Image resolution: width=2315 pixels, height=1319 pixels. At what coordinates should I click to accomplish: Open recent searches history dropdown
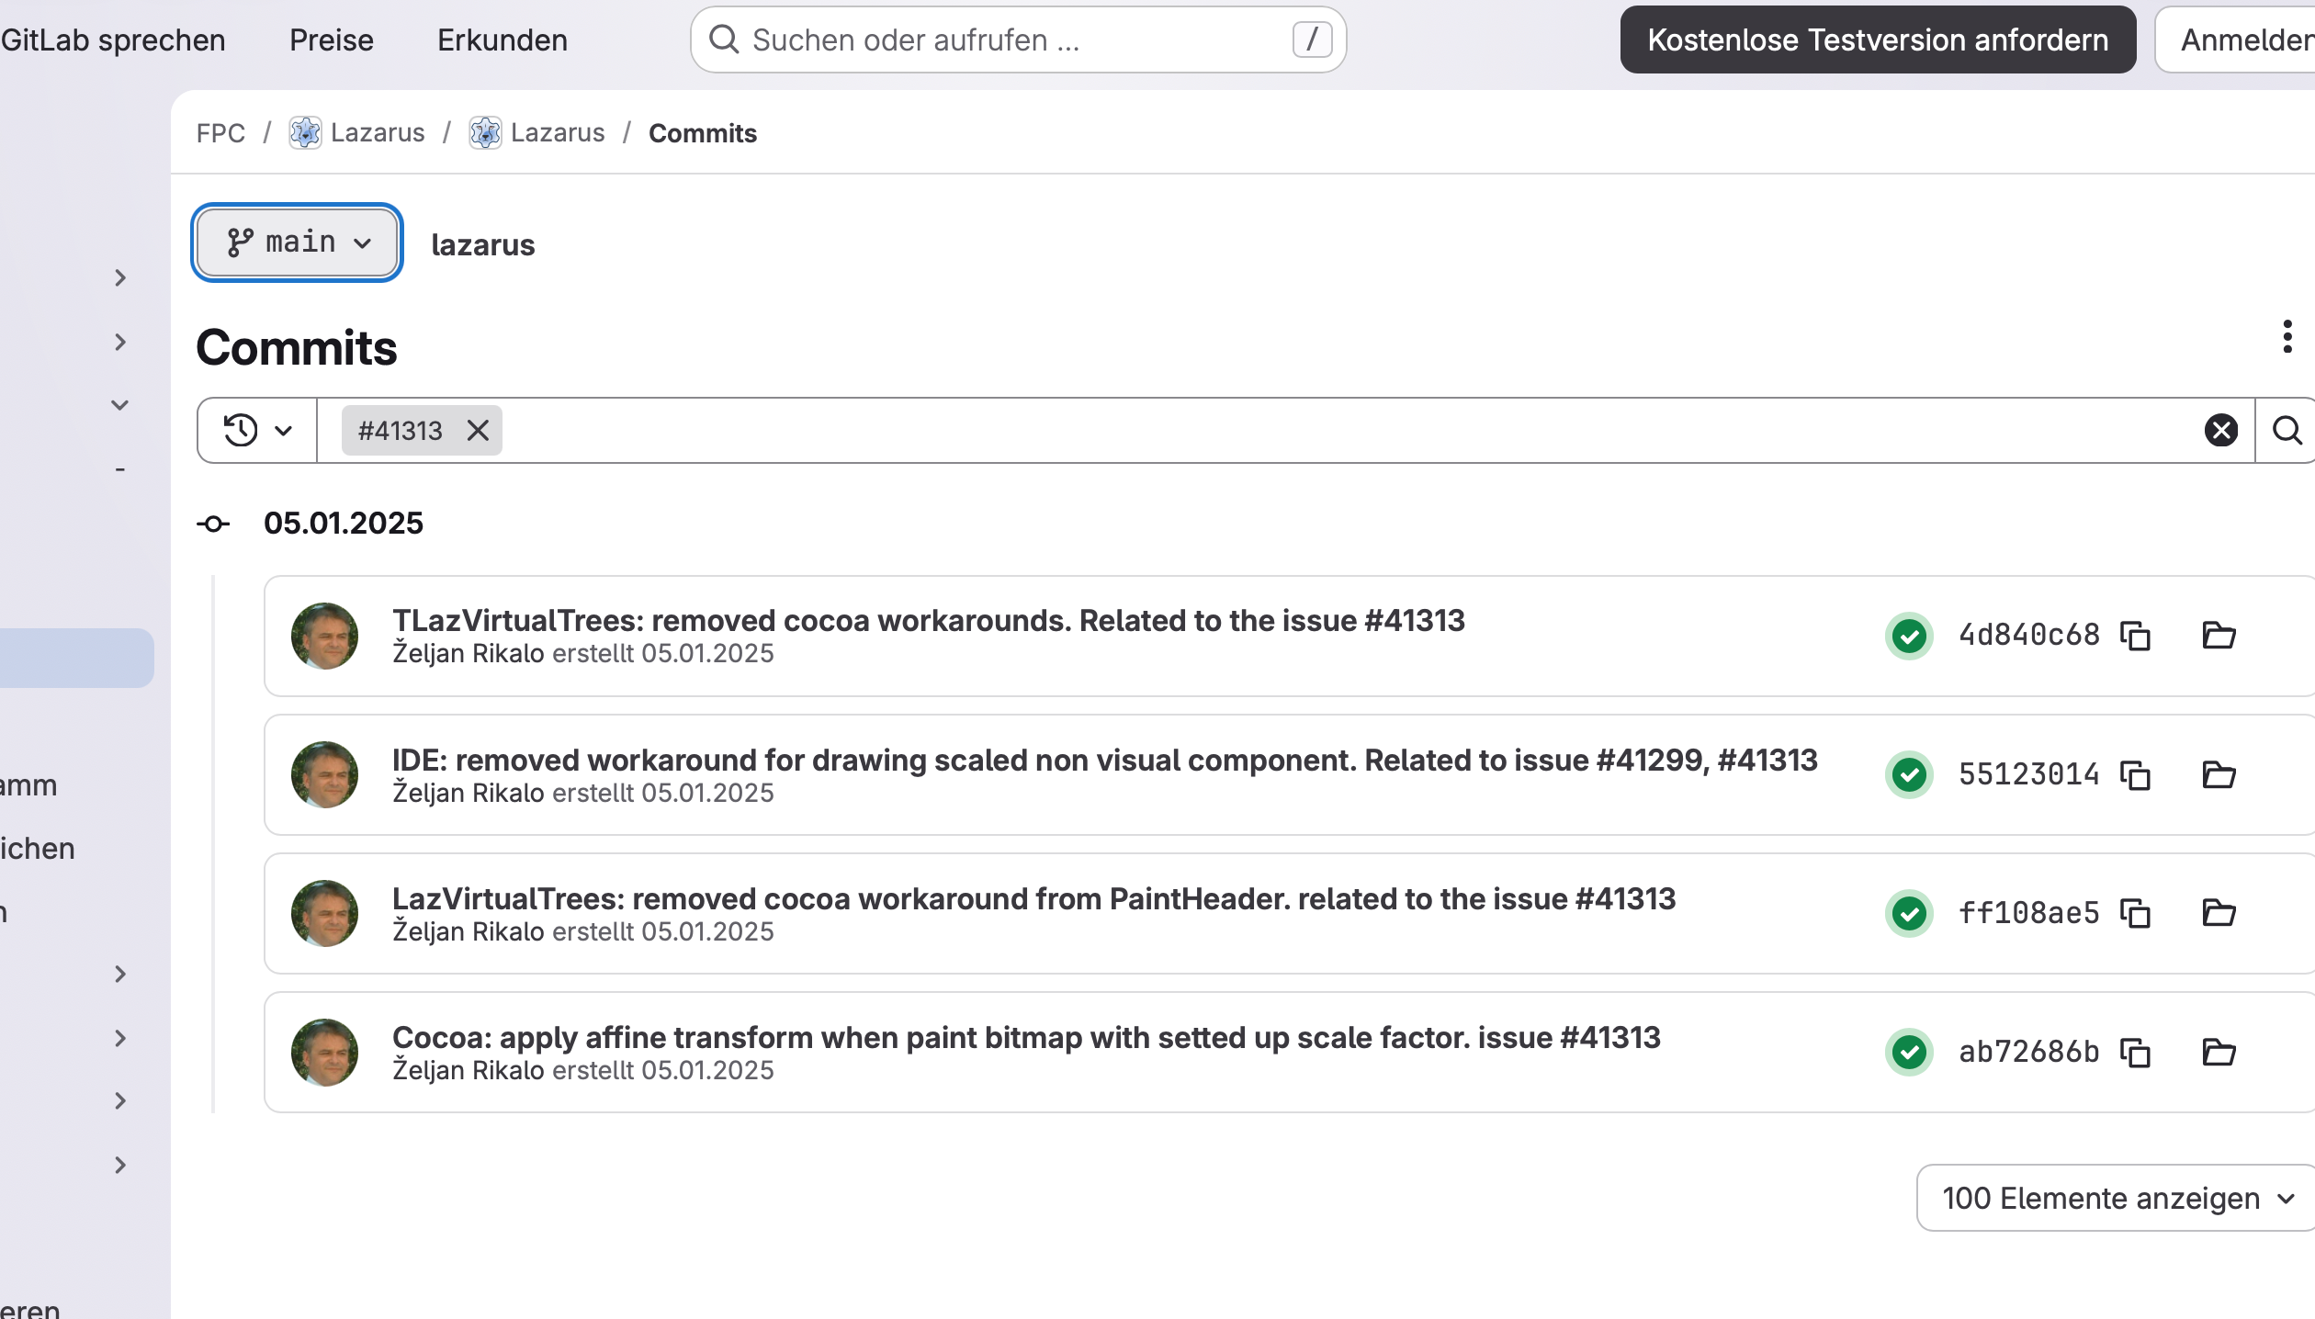[x=257, y=431]
